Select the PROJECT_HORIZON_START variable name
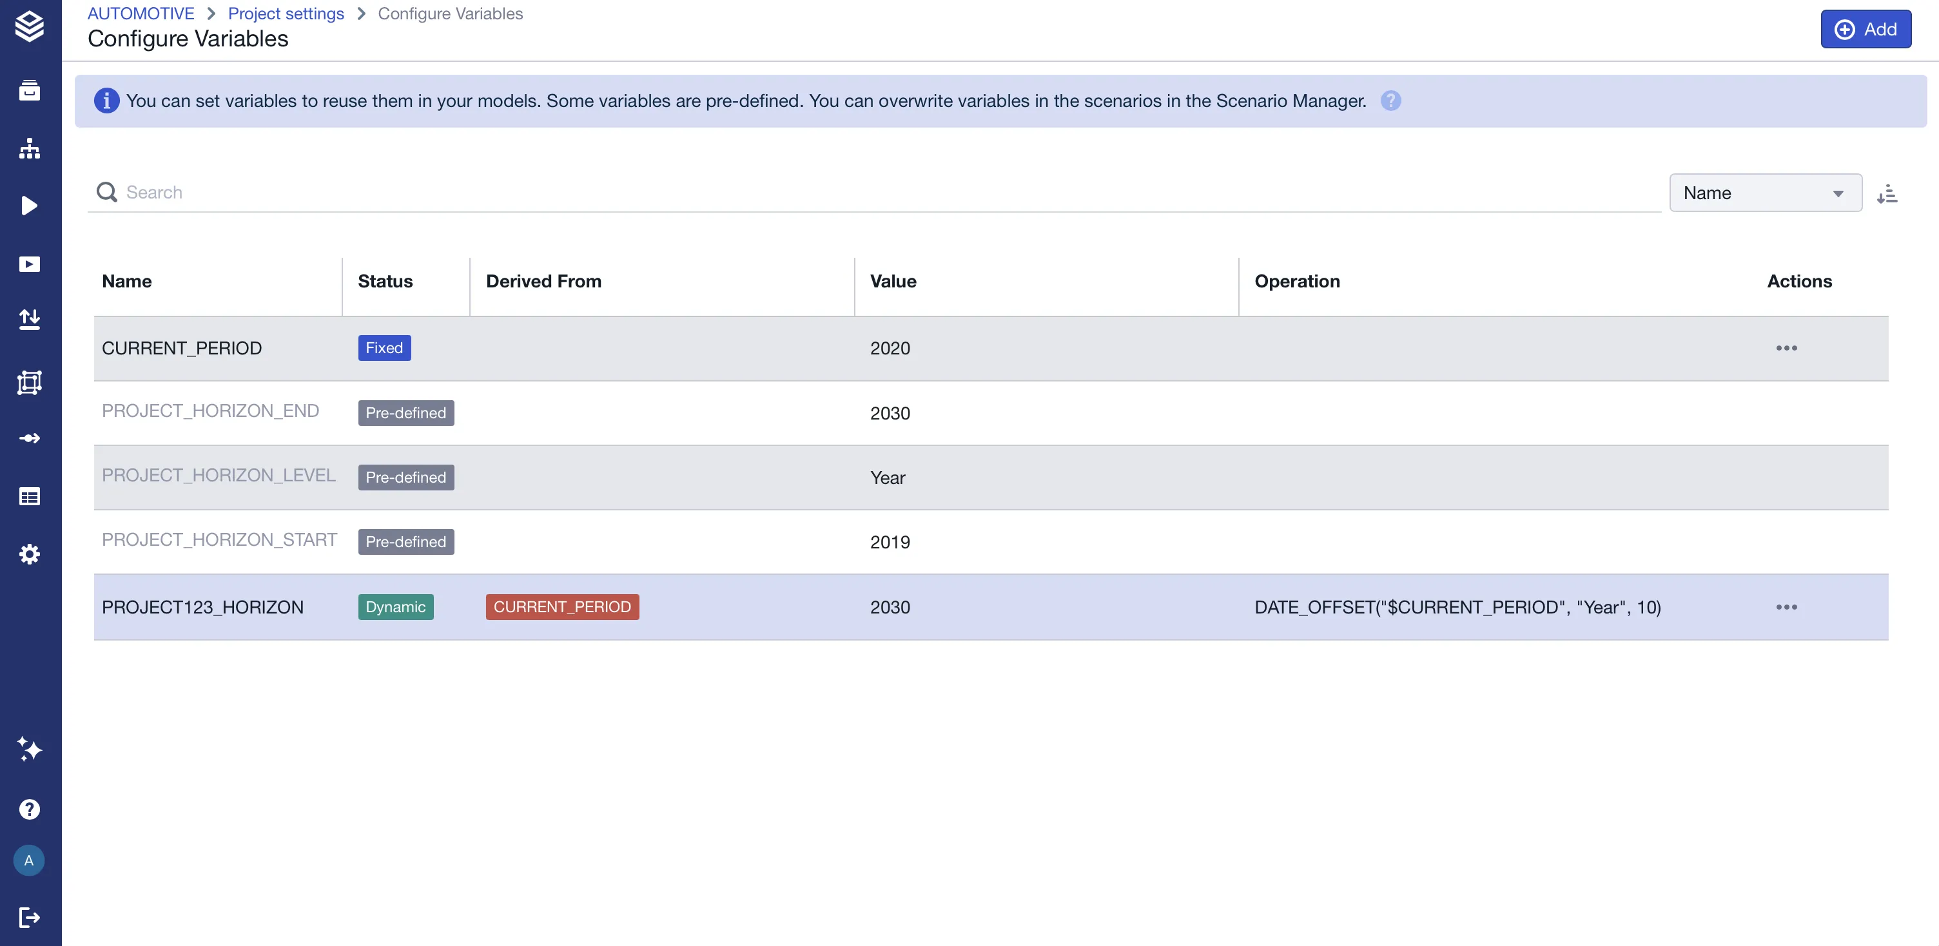The width and height of the screenshot is (1939, 946). point(219,539)
